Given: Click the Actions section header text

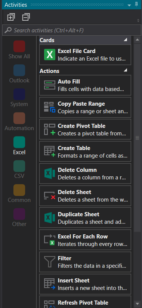Looking at the screenshot, I should [x=49, y=71].
